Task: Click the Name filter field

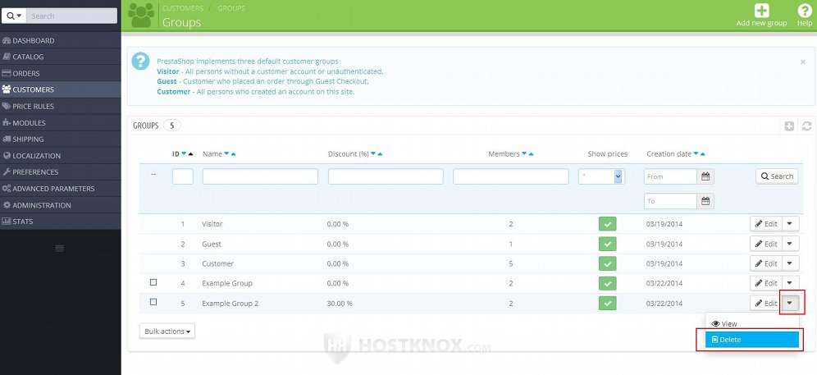Action: pos(260,176)
